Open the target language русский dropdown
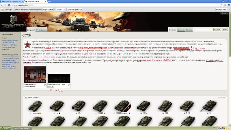231x130 pixels. (61, 10)
